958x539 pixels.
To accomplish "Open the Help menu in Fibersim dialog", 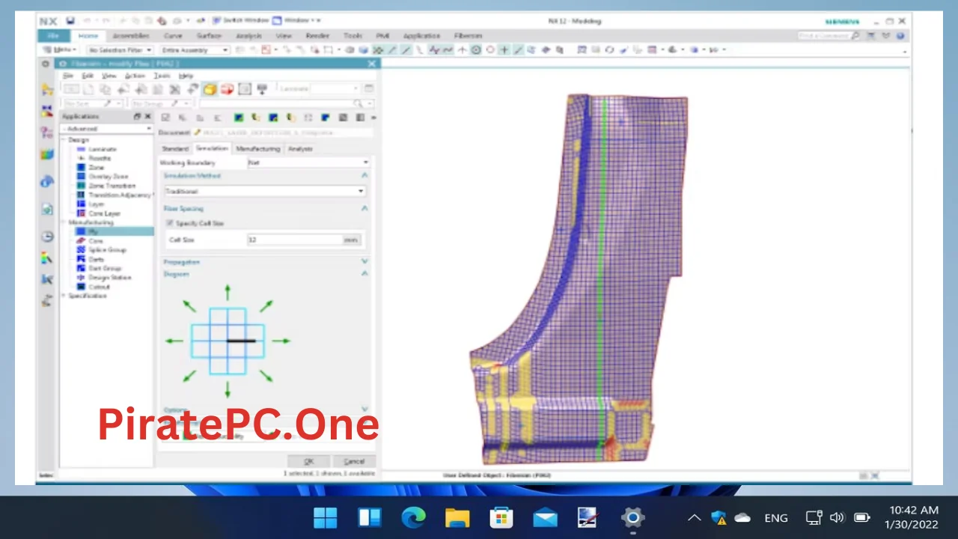I will pyautogui.click(x=186, y=76).
